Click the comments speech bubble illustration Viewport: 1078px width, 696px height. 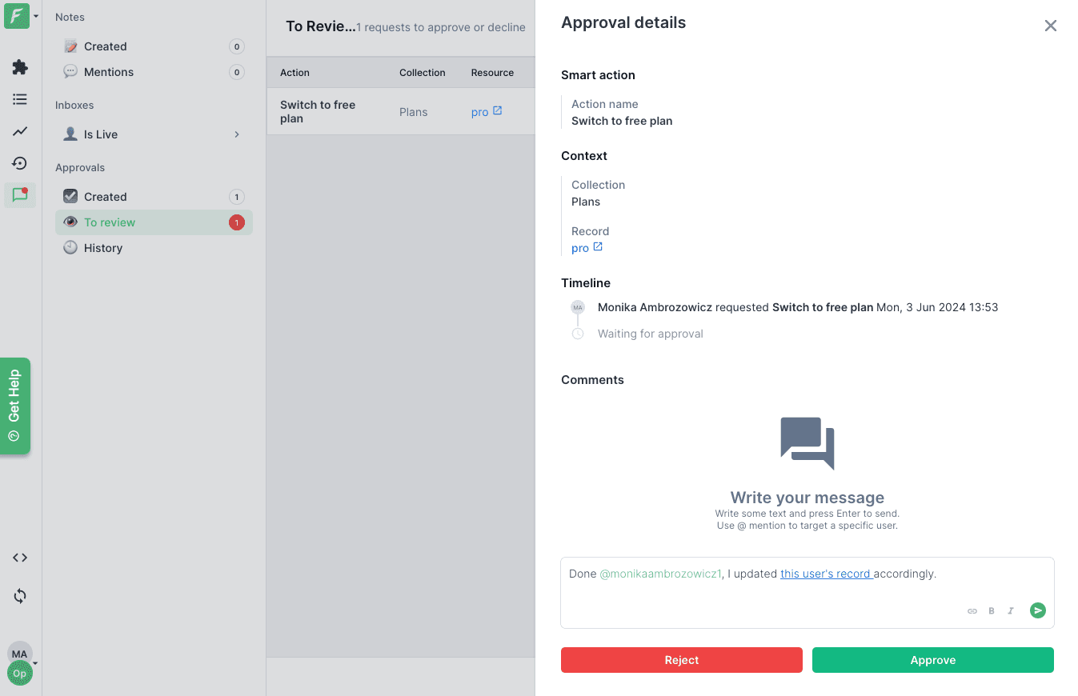pyautogui.click(x=807, y=443)
